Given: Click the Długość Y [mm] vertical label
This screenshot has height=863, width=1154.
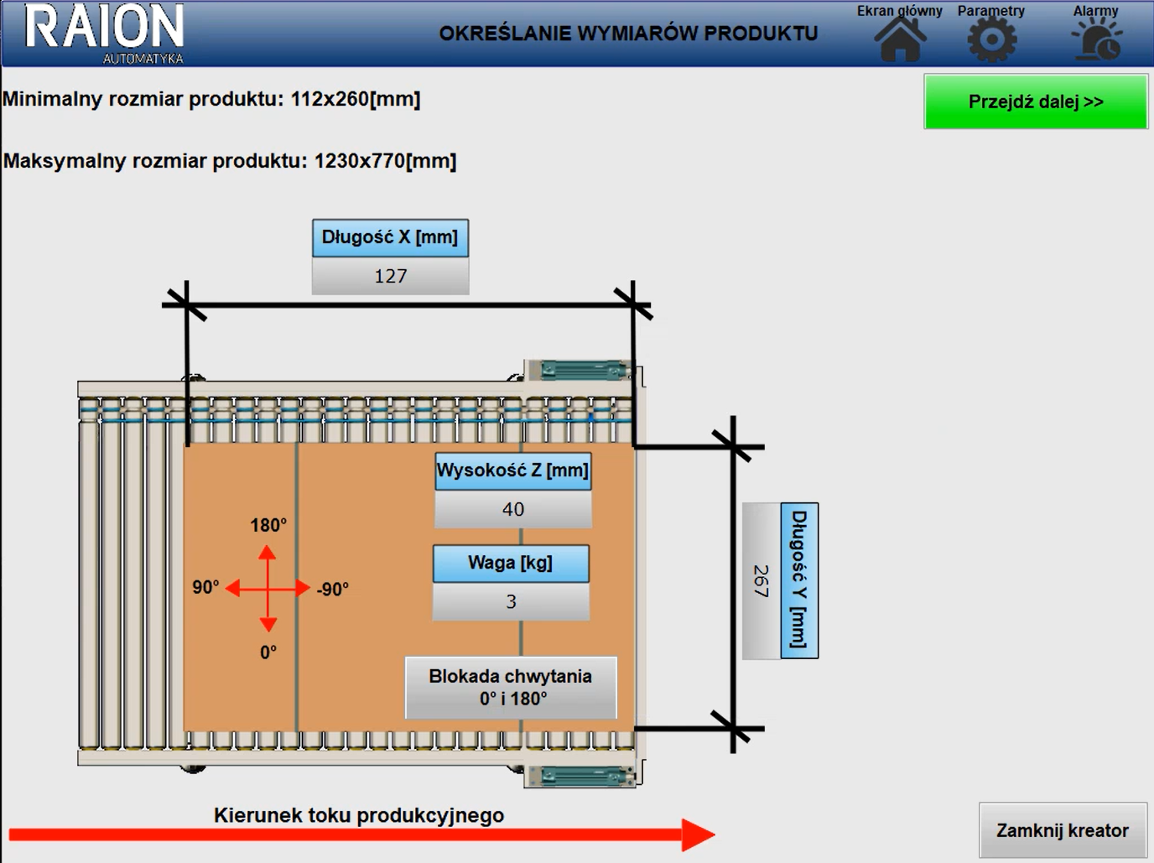Looking at the screenshot, I should [799, 580].
